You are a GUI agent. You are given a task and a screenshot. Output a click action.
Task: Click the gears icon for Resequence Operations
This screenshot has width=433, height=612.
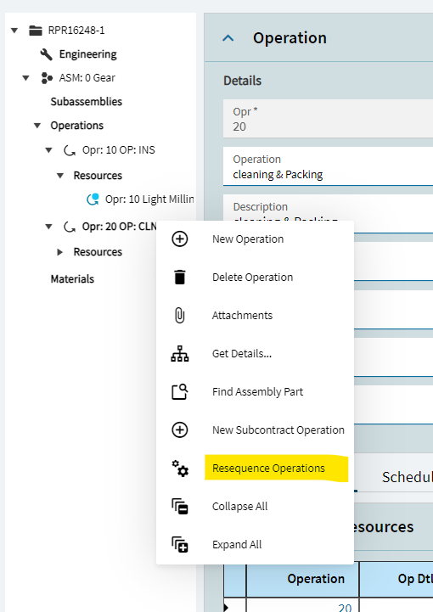[180, 468]
